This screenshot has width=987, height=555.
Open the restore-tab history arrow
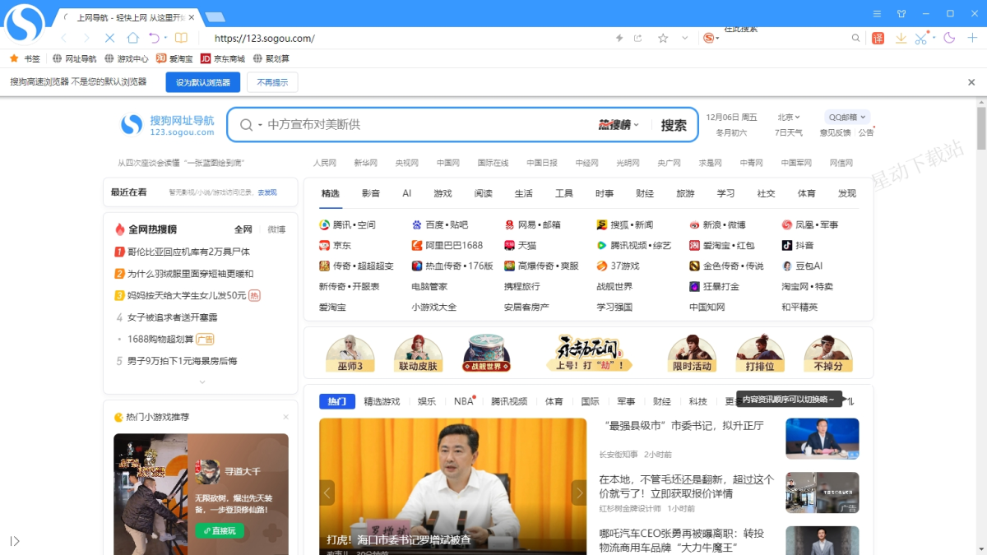tap(165, 38)
